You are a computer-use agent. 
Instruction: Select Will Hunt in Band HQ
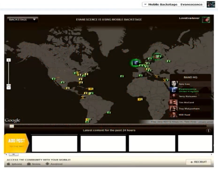(190, 115)
